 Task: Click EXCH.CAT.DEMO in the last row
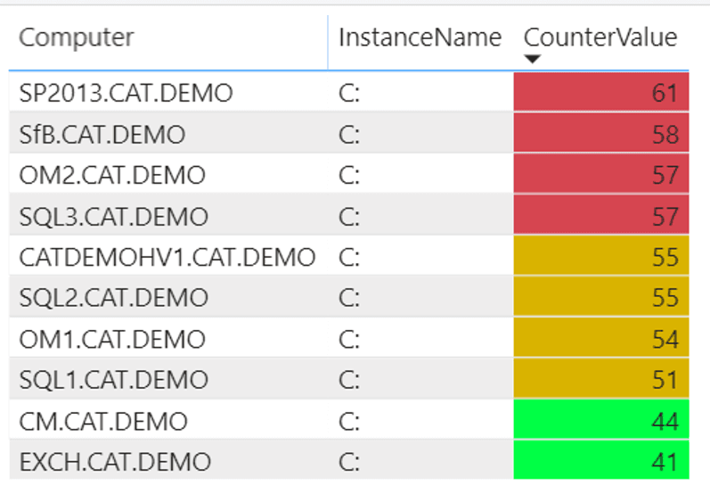click(115, 463)
